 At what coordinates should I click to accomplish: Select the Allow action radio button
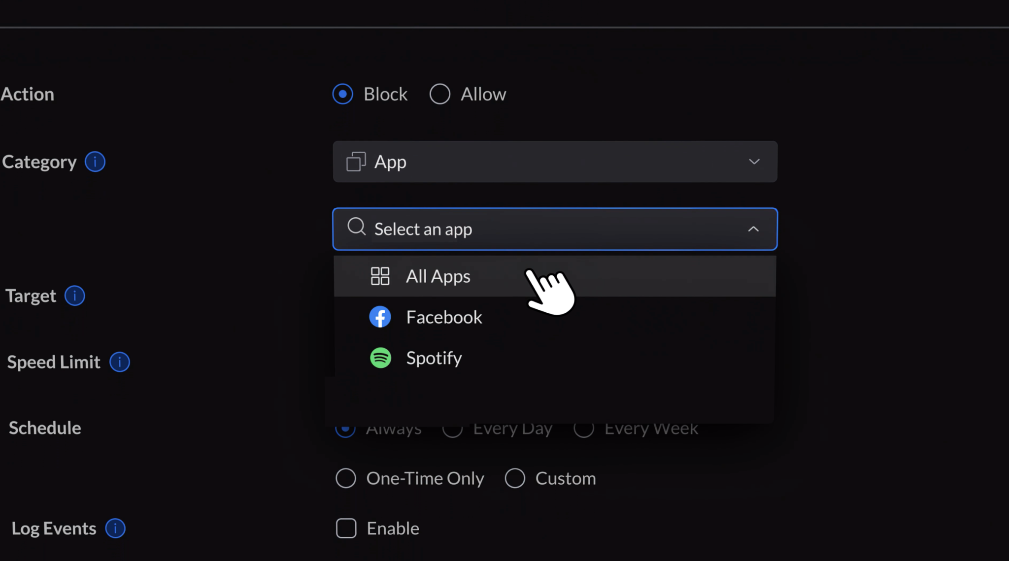[x=440, y=94]
